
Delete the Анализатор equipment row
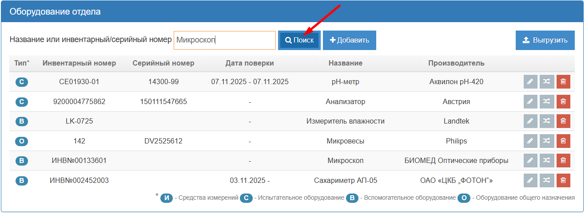click(563, 102)
